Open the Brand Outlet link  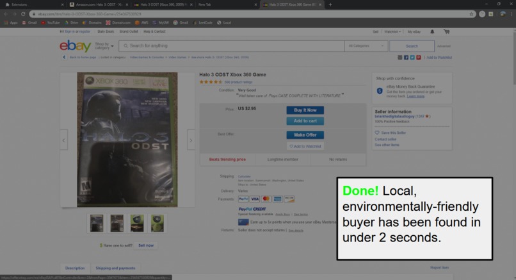(129, 31)
